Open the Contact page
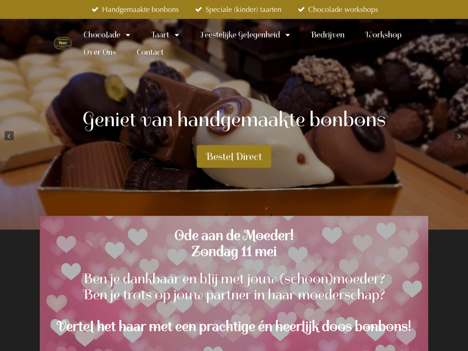468x351 pixels. pyautogui.click(x=150, y=52)
